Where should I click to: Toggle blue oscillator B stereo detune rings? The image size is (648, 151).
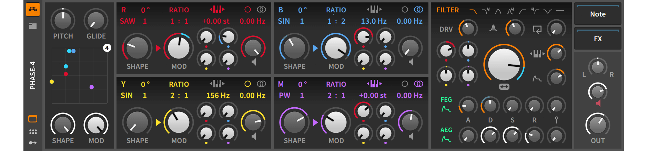click(418, 10)
